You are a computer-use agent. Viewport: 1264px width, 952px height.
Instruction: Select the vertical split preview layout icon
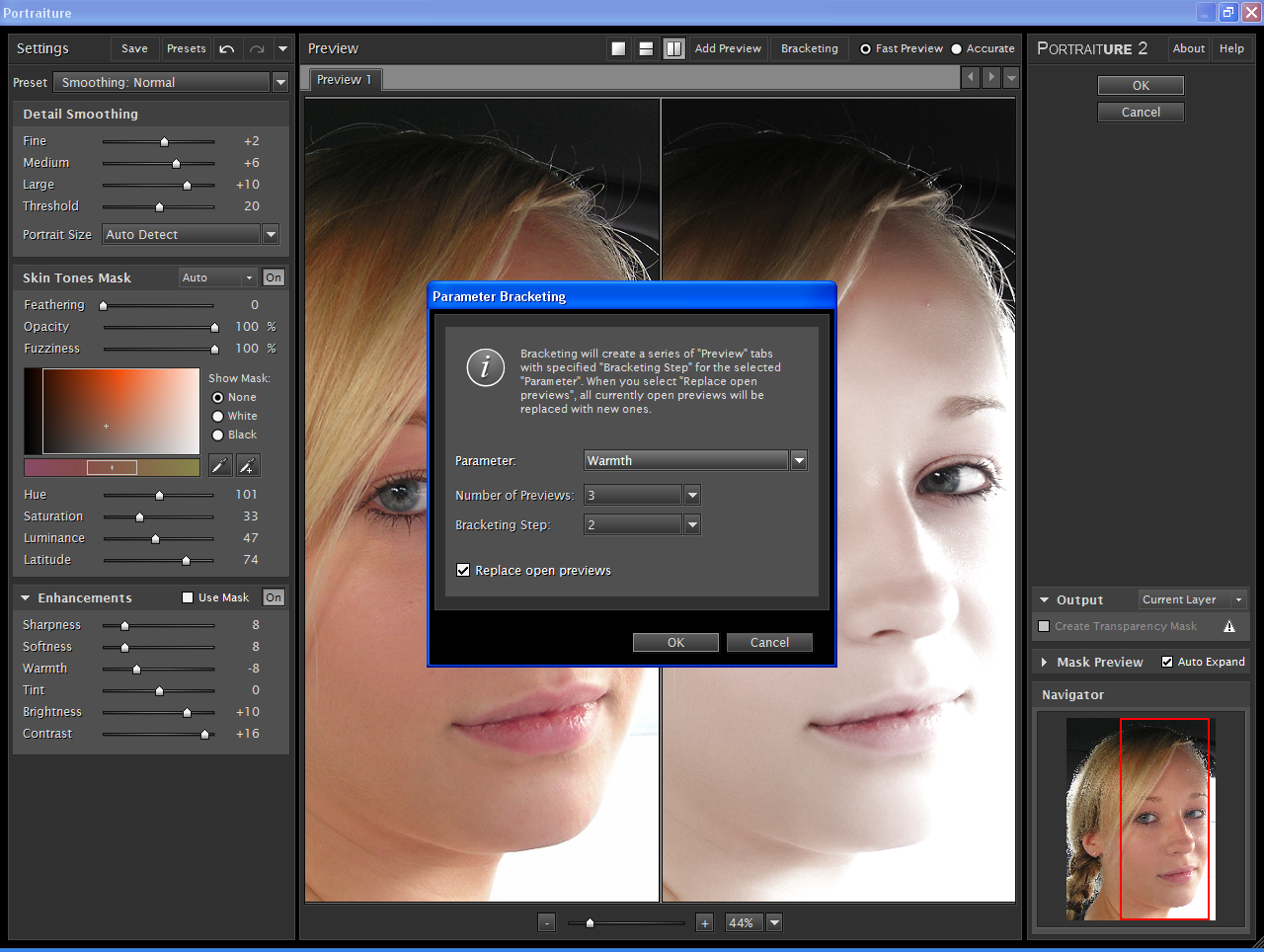(673, 47)
